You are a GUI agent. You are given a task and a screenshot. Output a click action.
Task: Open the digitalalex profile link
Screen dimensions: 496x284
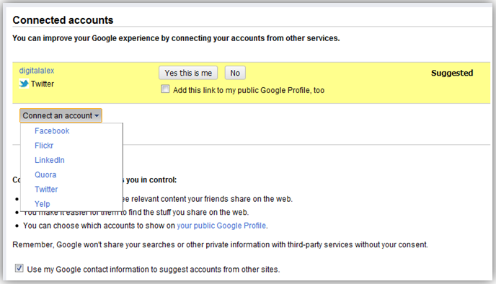[x=36, y=71]
